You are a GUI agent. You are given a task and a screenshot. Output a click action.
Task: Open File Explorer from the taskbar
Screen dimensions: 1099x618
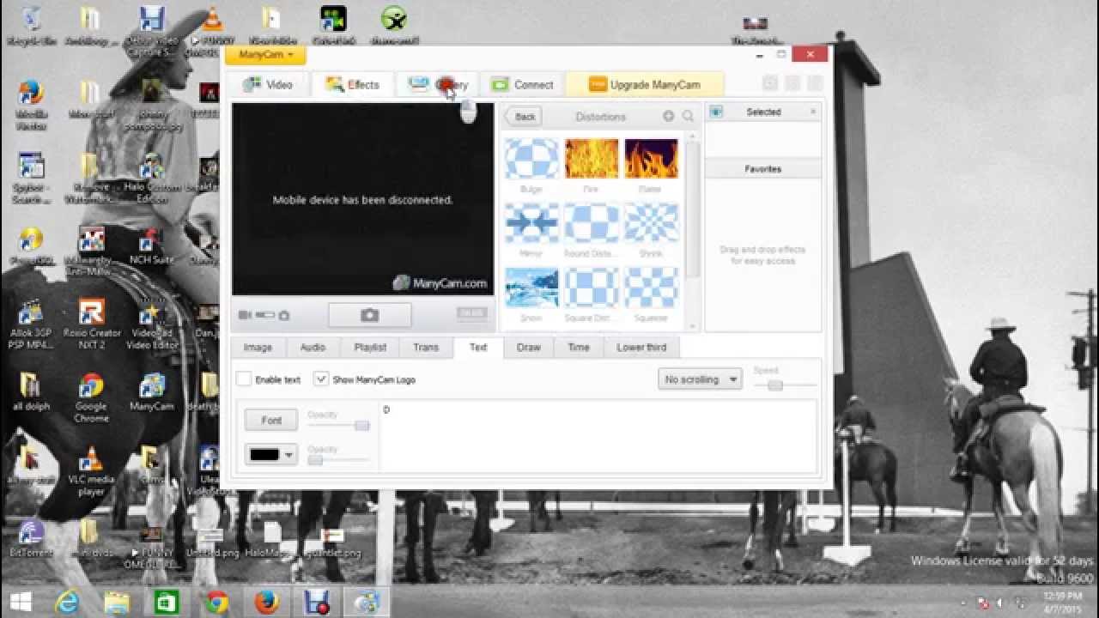coord(117,602)
